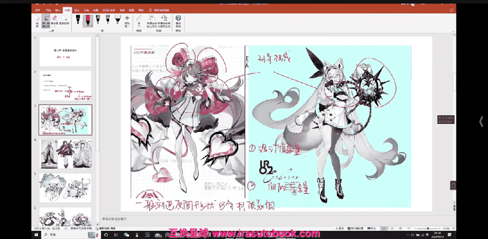Click the Windows taskbar search box

click(x=70, y=235)
